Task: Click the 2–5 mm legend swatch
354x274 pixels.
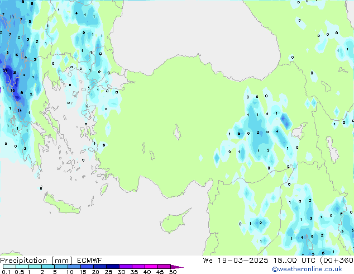Action: (x=48, y=267)
